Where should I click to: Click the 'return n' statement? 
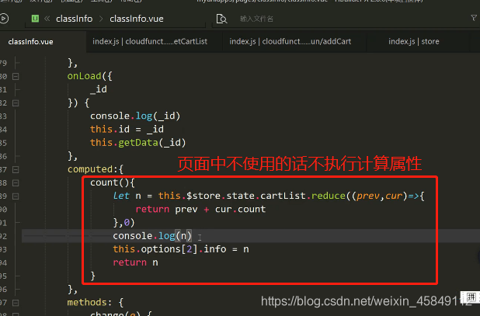(x=135, y=262)
